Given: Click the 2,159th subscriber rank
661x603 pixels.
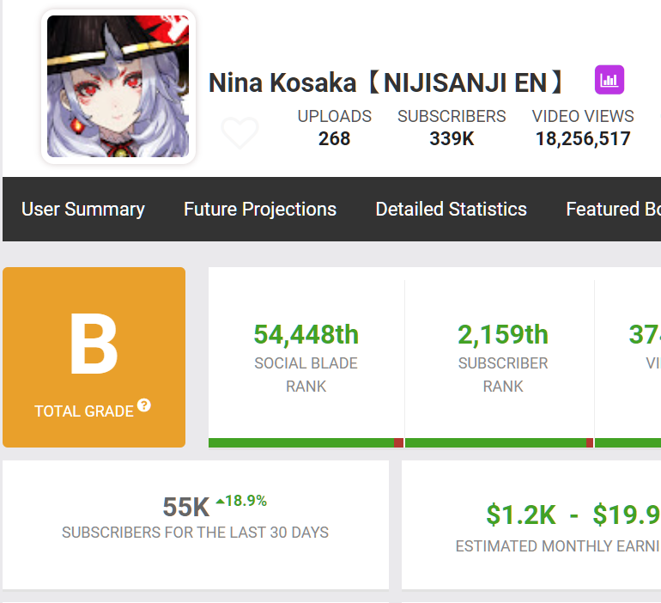Looking at the screenshot, I should (502, 333).
